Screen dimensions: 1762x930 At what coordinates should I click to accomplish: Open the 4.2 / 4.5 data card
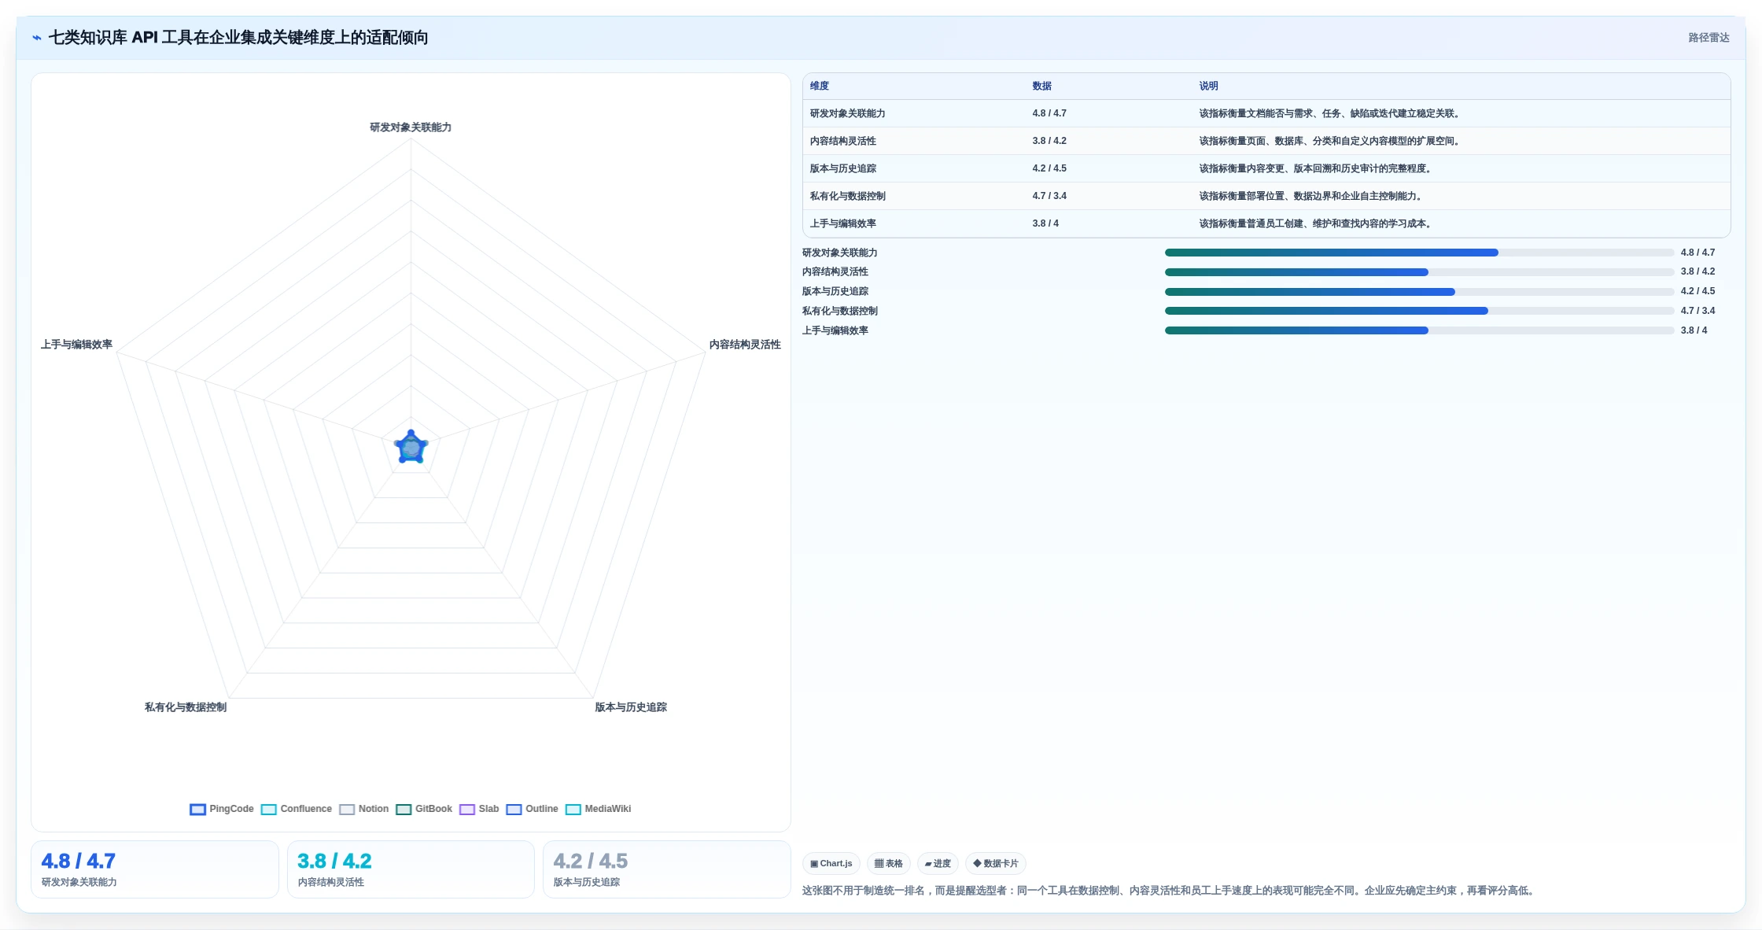667,869
